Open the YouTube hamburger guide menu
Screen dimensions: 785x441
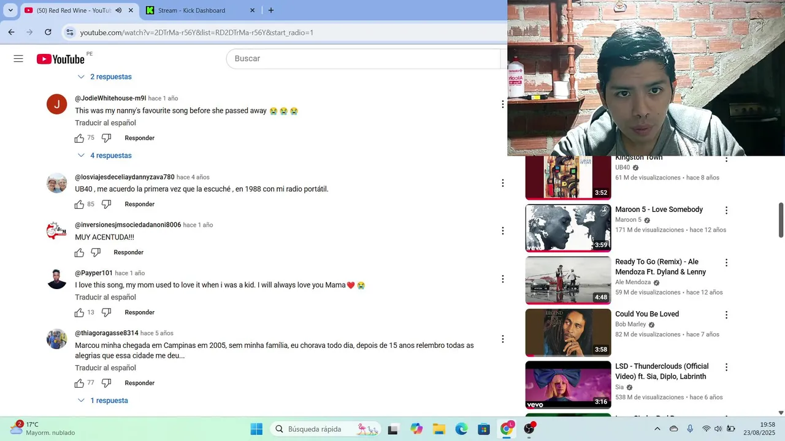click(18, 59)
